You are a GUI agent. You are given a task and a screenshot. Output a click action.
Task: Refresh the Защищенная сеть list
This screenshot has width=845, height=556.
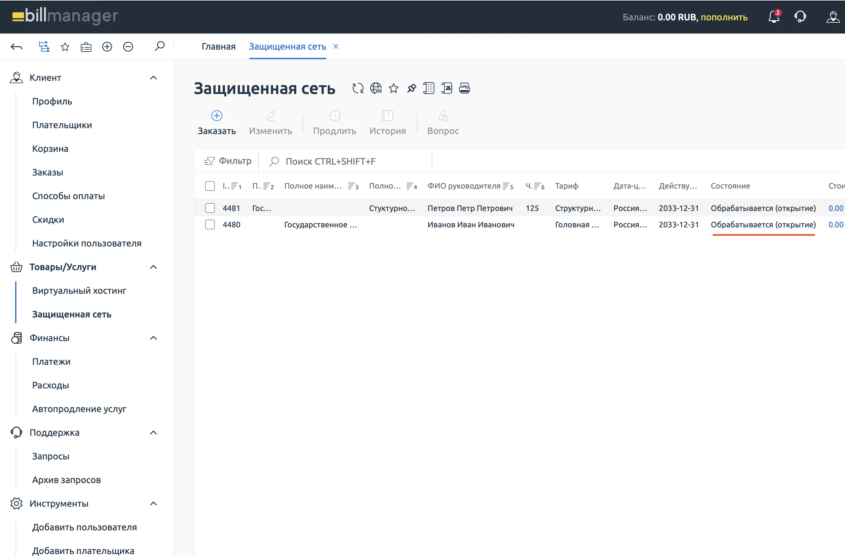358,88
